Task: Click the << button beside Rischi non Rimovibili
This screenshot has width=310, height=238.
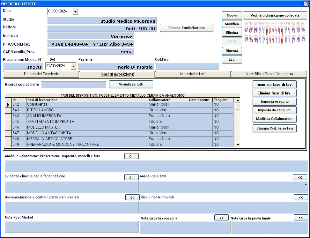Action: pos(301,197)
